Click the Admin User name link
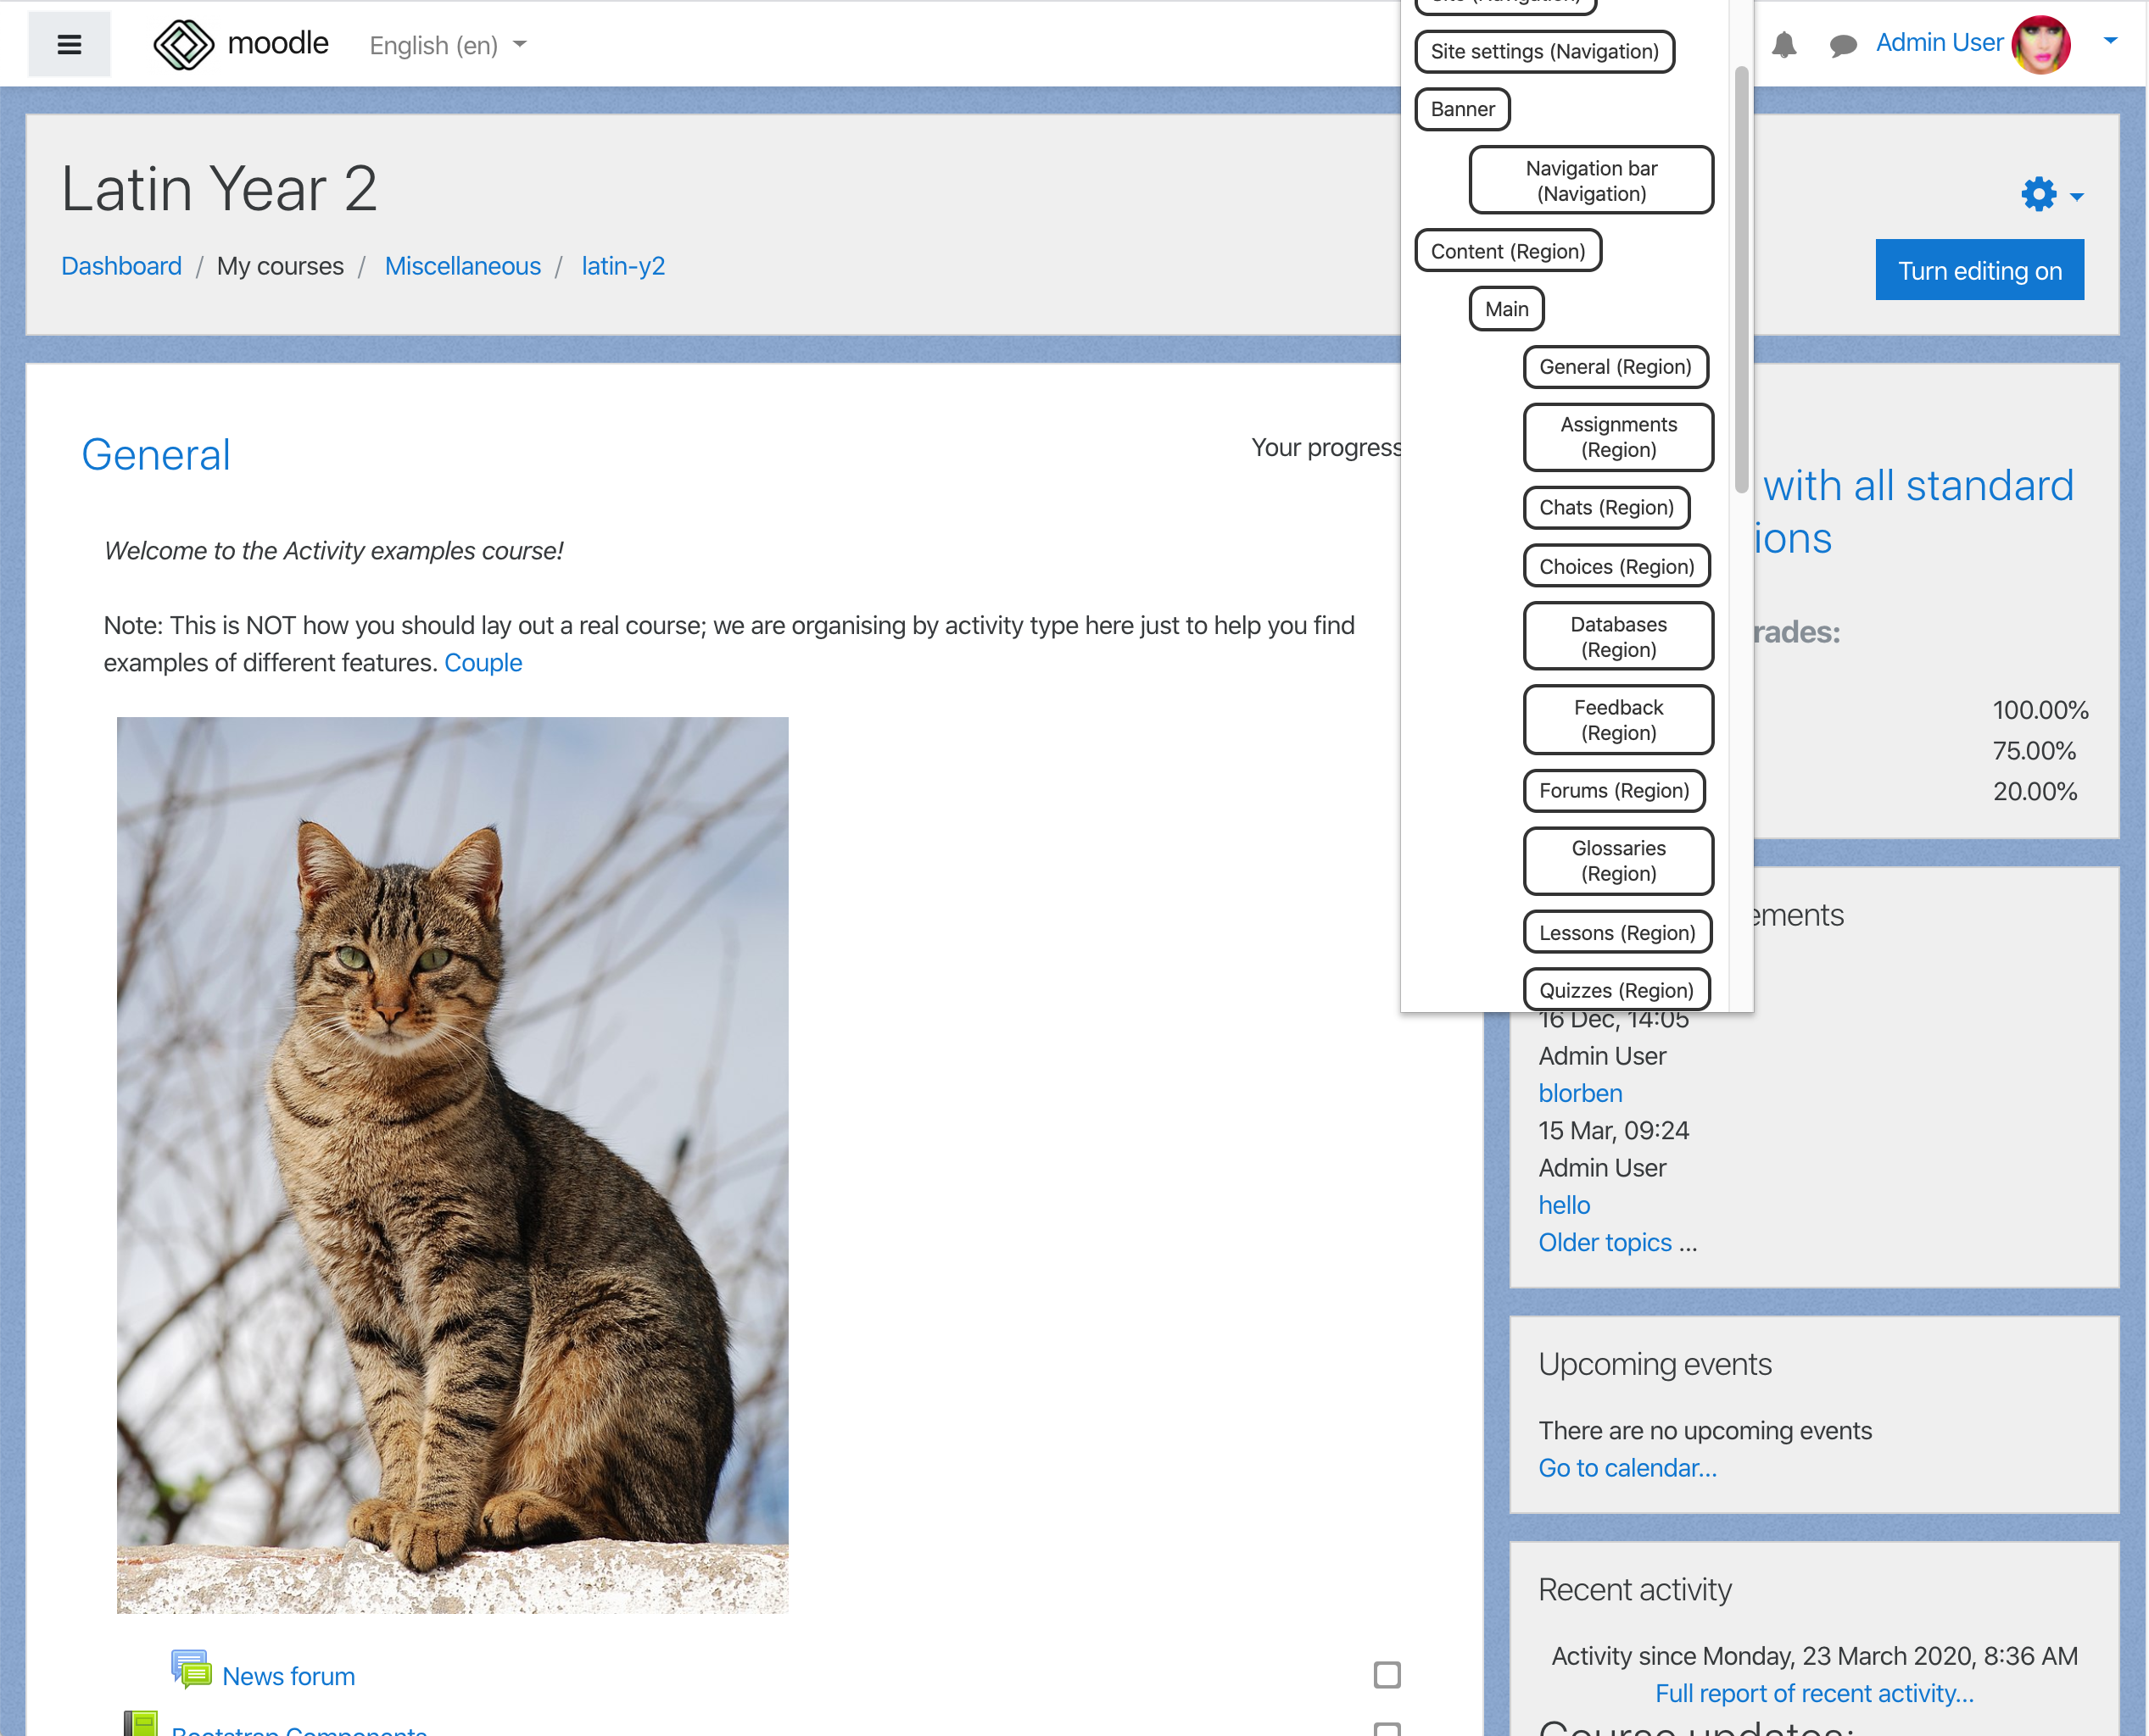The image size is (2149, 1736). pos(1939,43)
